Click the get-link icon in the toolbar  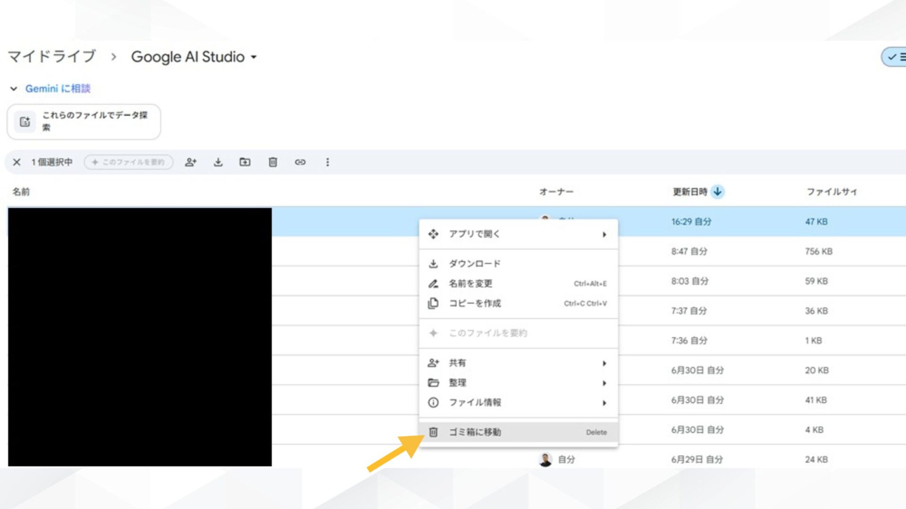[301, 162]
